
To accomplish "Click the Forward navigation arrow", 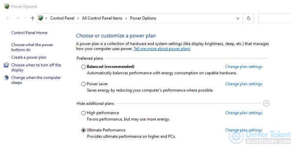I will 18,18.
